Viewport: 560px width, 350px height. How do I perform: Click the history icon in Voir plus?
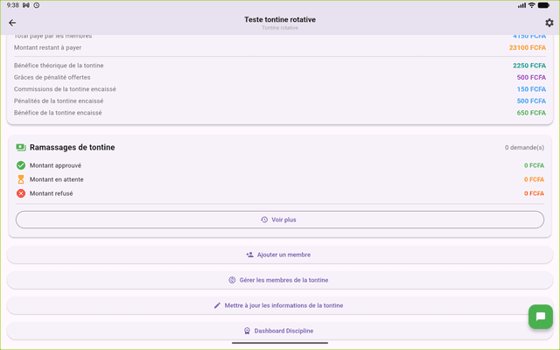click(264, 220)
